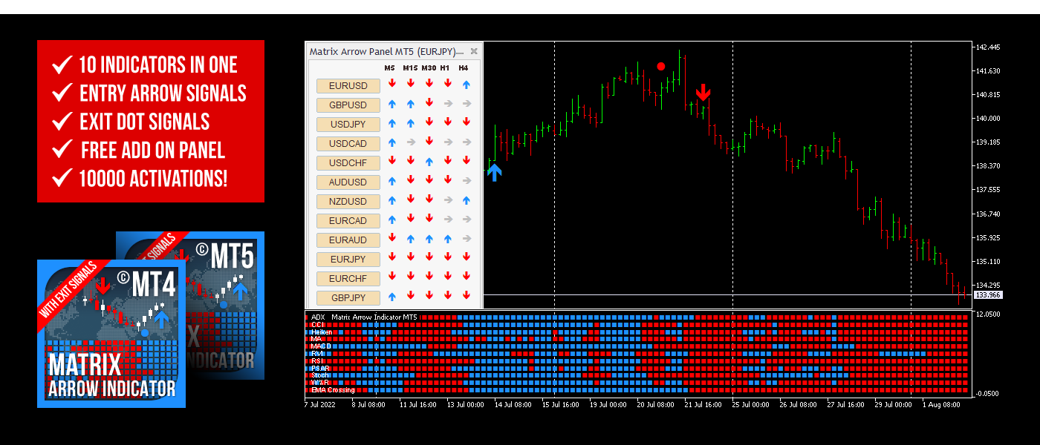Select the M30 timeframe column header
The width and height of the screenshot is (1040, 445).
pos(429,68)
